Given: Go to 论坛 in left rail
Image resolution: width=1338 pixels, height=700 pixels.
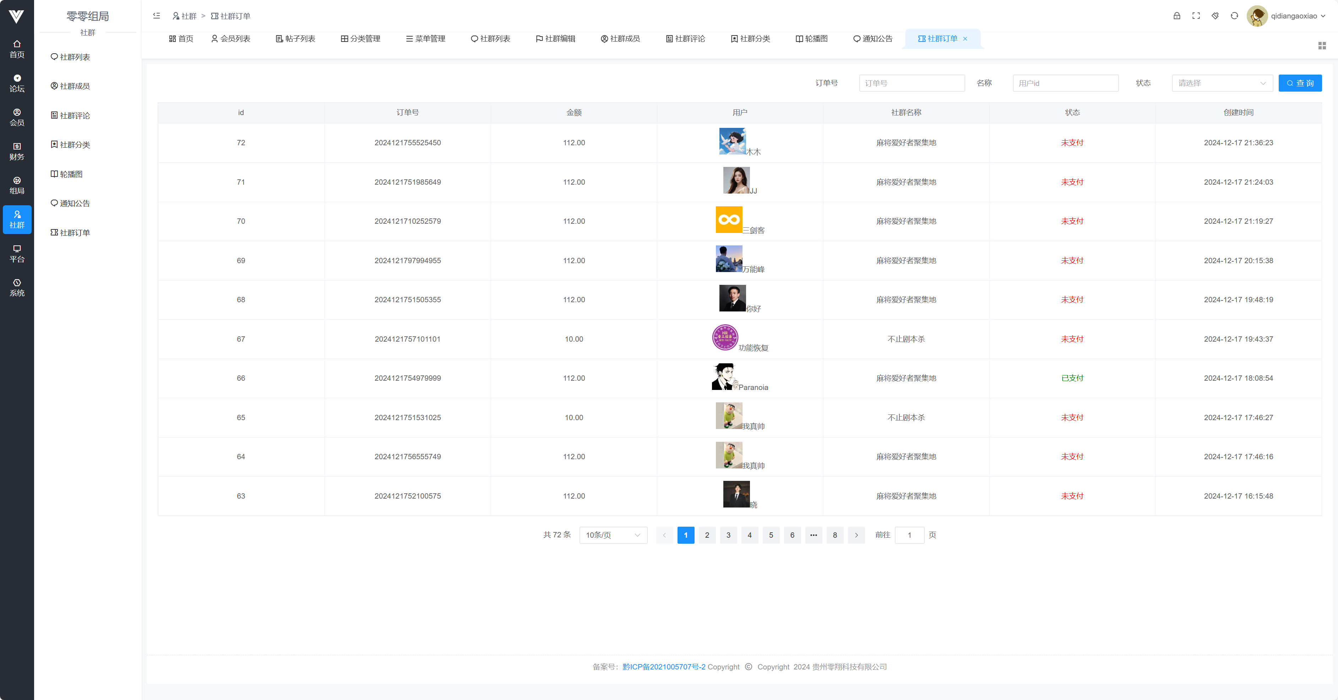Looking at the screenshot, I should click(17, 83).
